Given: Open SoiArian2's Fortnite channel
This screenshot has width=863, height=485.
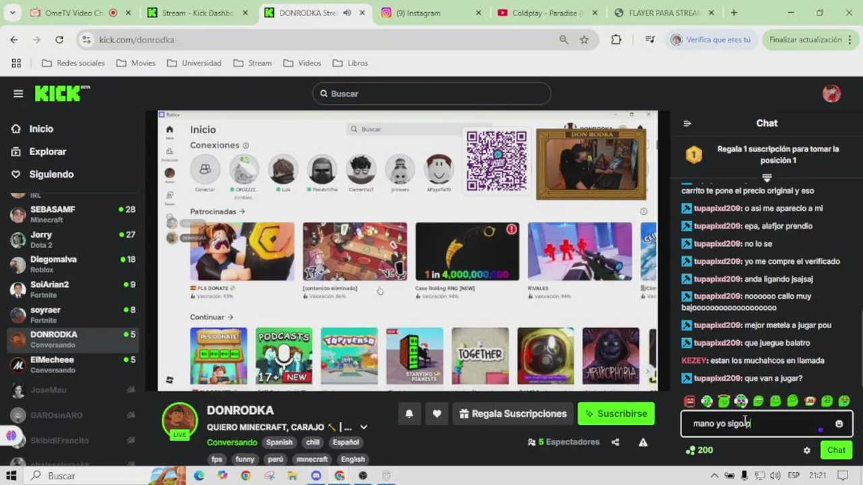Looking at the screenshot, I should (73, 289).
